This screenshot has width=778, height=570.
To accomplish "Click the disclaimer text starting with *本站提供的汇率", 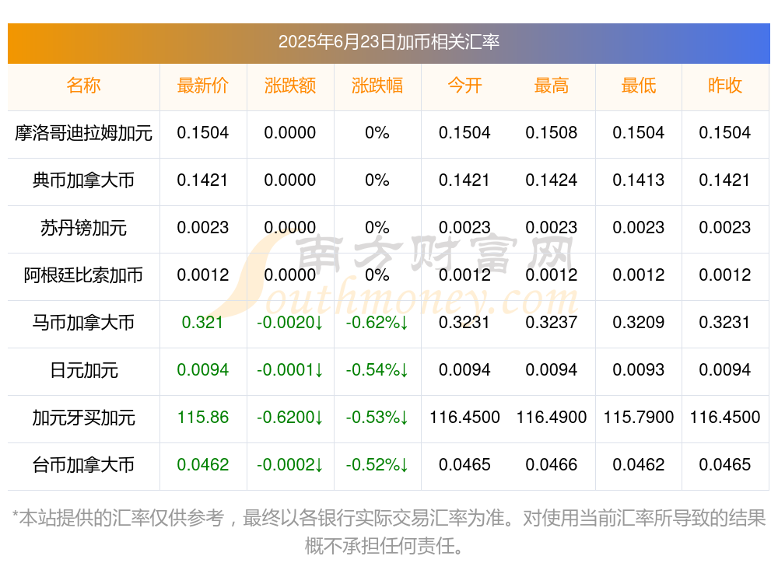I will pos(389,533).
